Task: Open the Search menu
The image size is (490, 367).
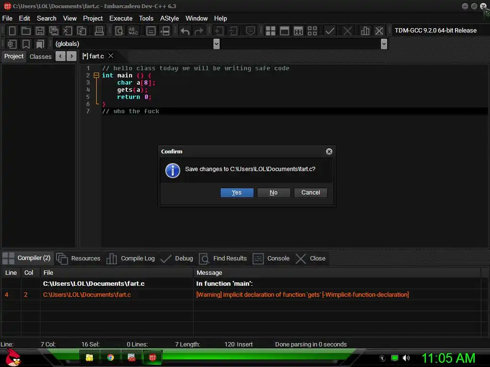Action: [x=46, y=19]
